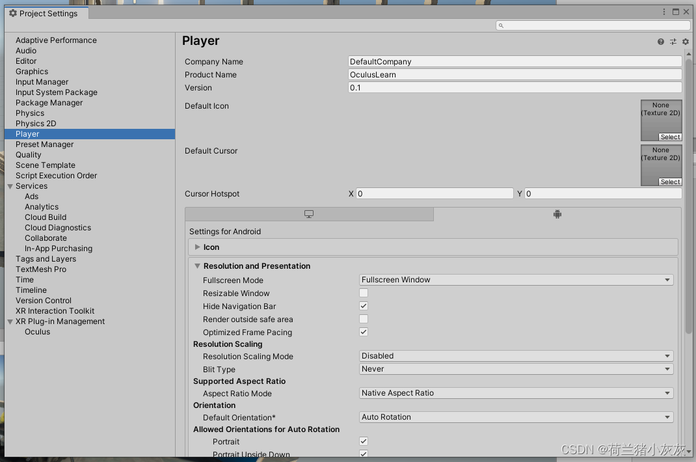The image size is (696, 462).
Task: Open the Player help icon
Action: (x=660, y=41)
